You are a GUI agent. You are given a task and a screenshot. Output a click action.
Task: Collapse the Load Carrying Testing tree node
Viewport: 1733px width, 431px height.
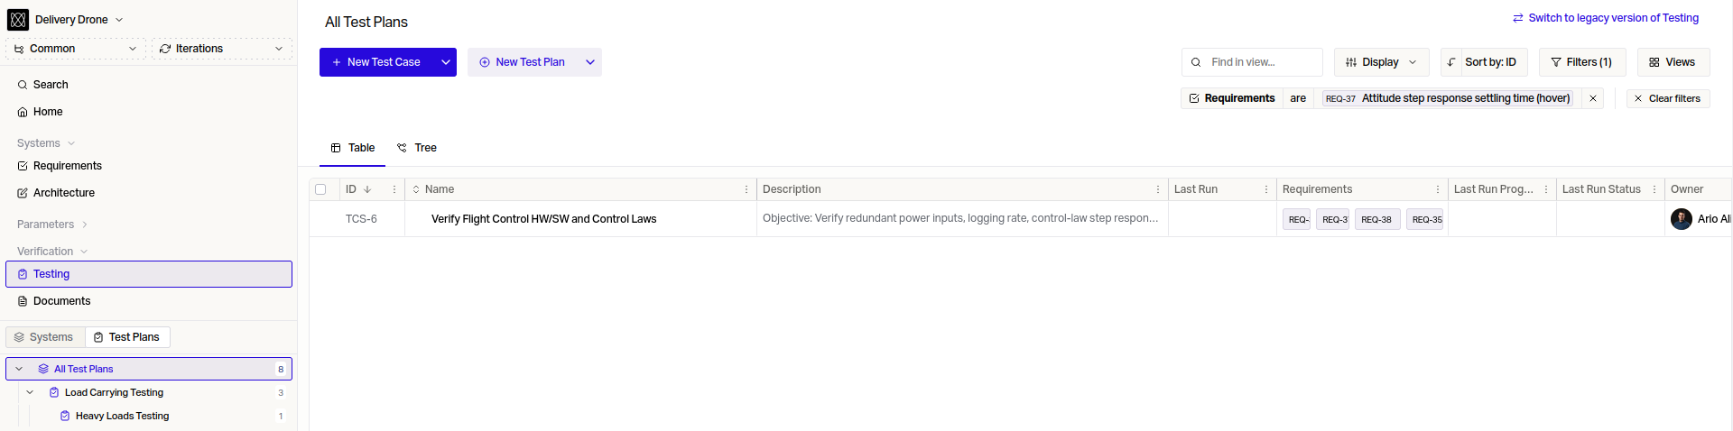[30, 392]
